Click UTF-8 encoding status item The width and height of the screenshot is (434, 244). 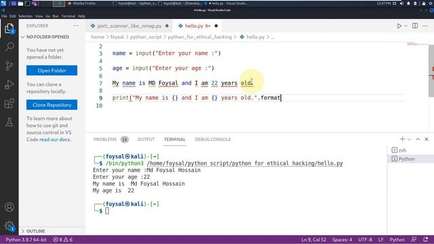pos(365,239)
